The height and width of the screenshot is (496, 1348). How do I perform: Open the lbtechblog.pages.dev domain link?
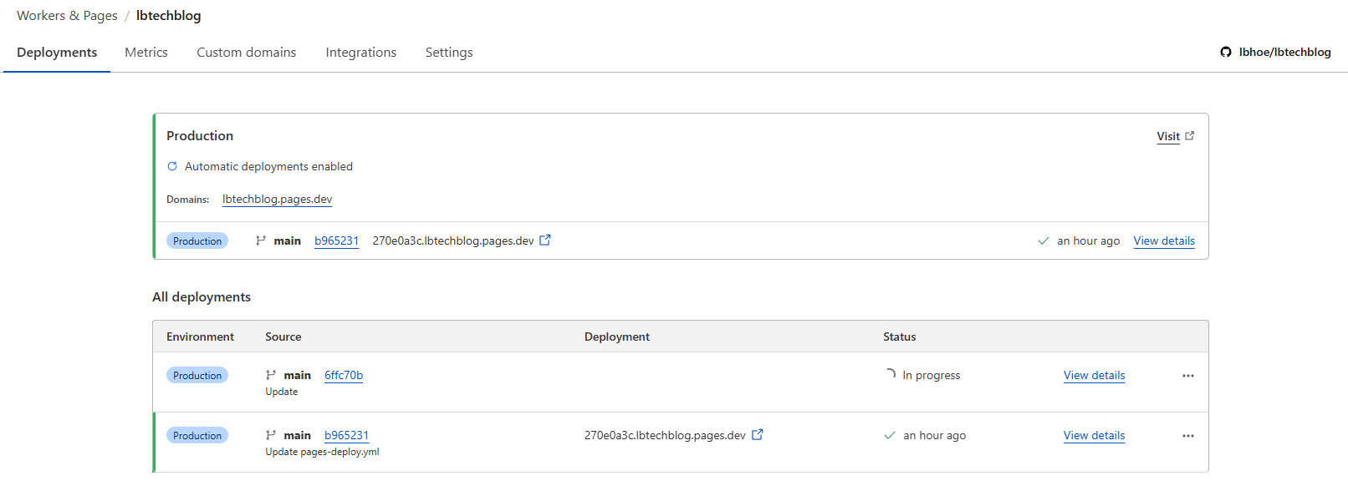click(277, 199)
